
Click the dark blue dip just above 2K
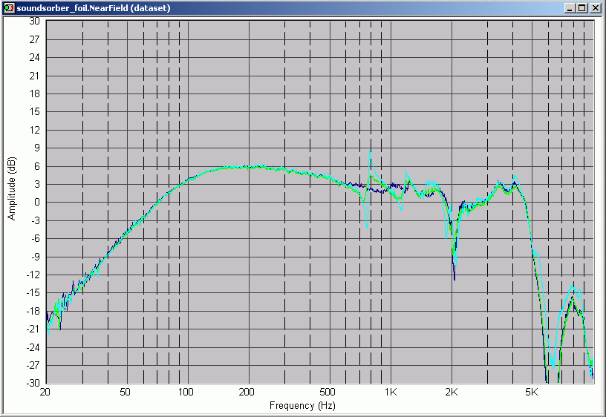tap(454, 279)
